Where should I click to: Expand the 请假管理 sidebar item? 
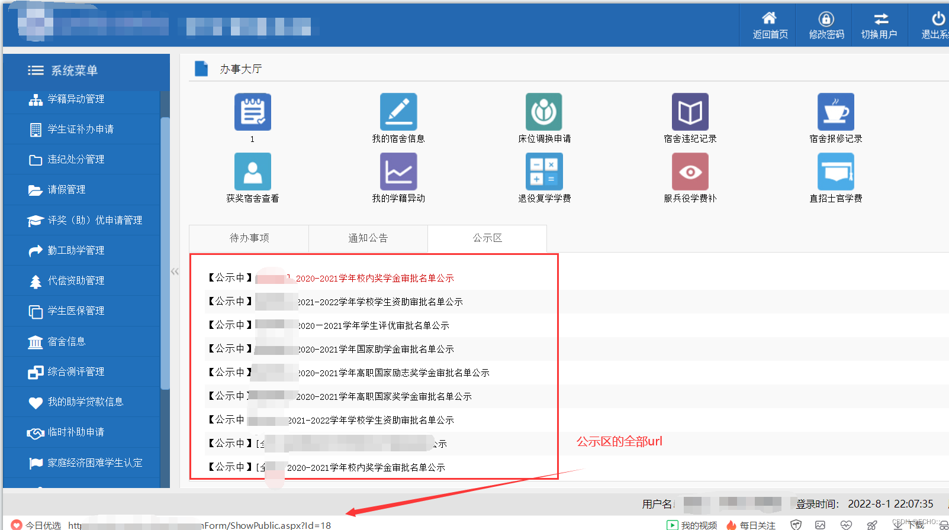(66, 190)
